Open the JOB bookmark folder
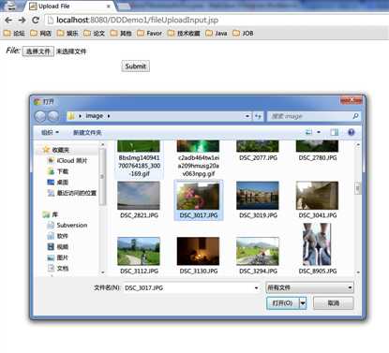This screenshot has width=389, height=353. (243, 33)
